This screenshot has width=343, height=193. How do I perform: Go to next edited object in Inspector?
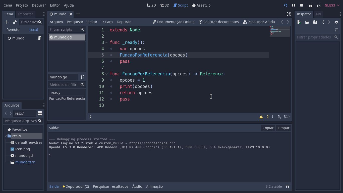click(x=329, y=22)
